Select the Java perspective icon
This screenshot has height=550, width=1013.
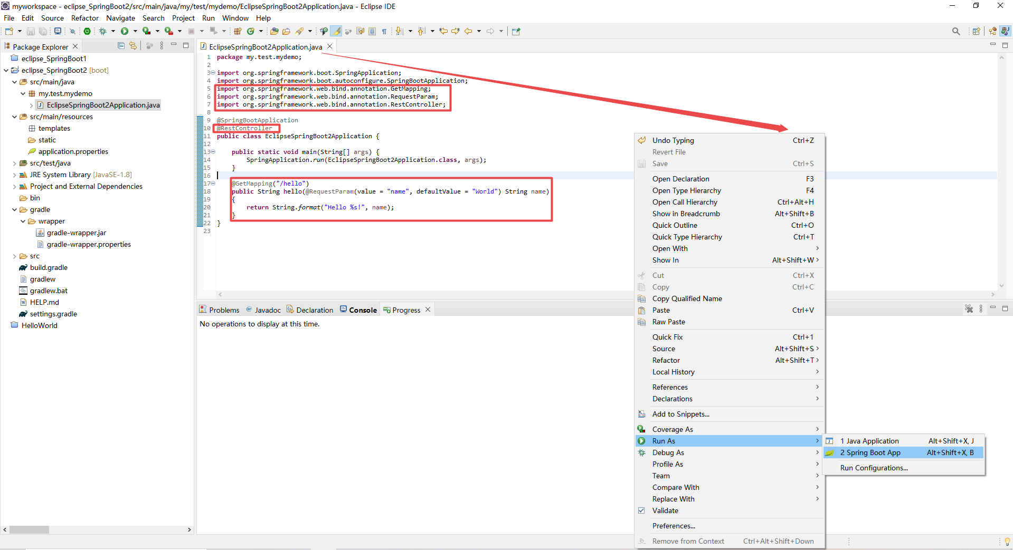point(1006,31)
